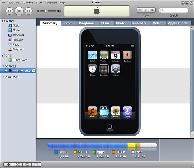Screen dimensions: 194x168
Task: Open the iTunes Store
Action: pyautogui.click(x=18, y=60)
